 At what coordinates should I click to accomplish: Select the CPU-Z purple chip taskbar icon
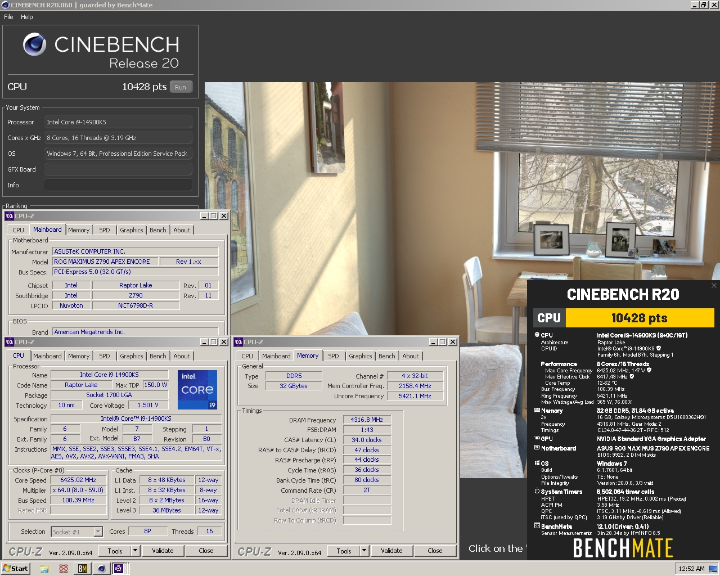(x=119, y=569)
